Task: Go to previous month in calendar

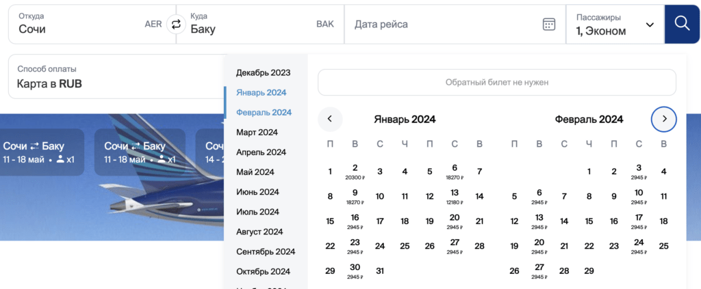Action: pos(330,119)
